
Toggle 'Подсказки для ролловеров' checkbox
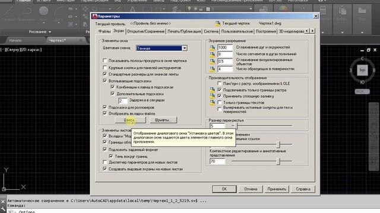[104, 107]
